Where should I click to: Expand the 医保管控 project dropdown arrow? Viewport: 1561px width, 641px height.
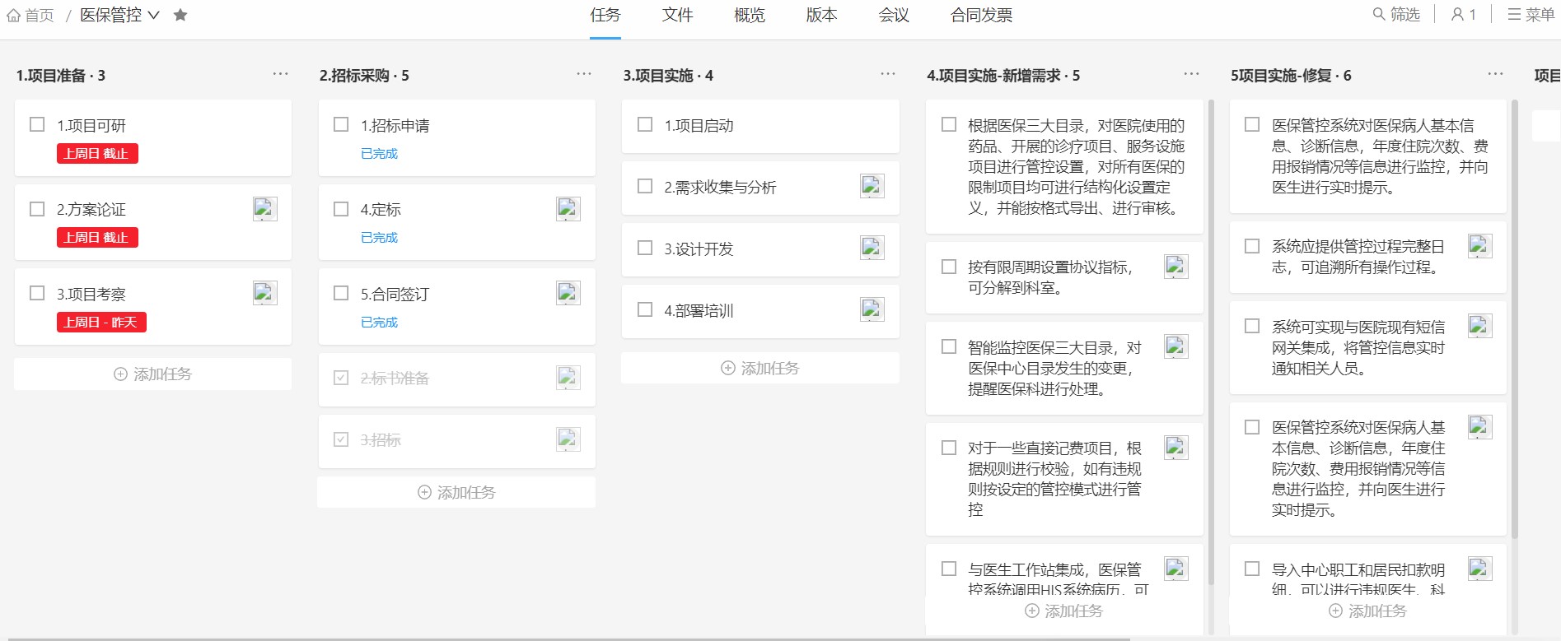[153, 15]
